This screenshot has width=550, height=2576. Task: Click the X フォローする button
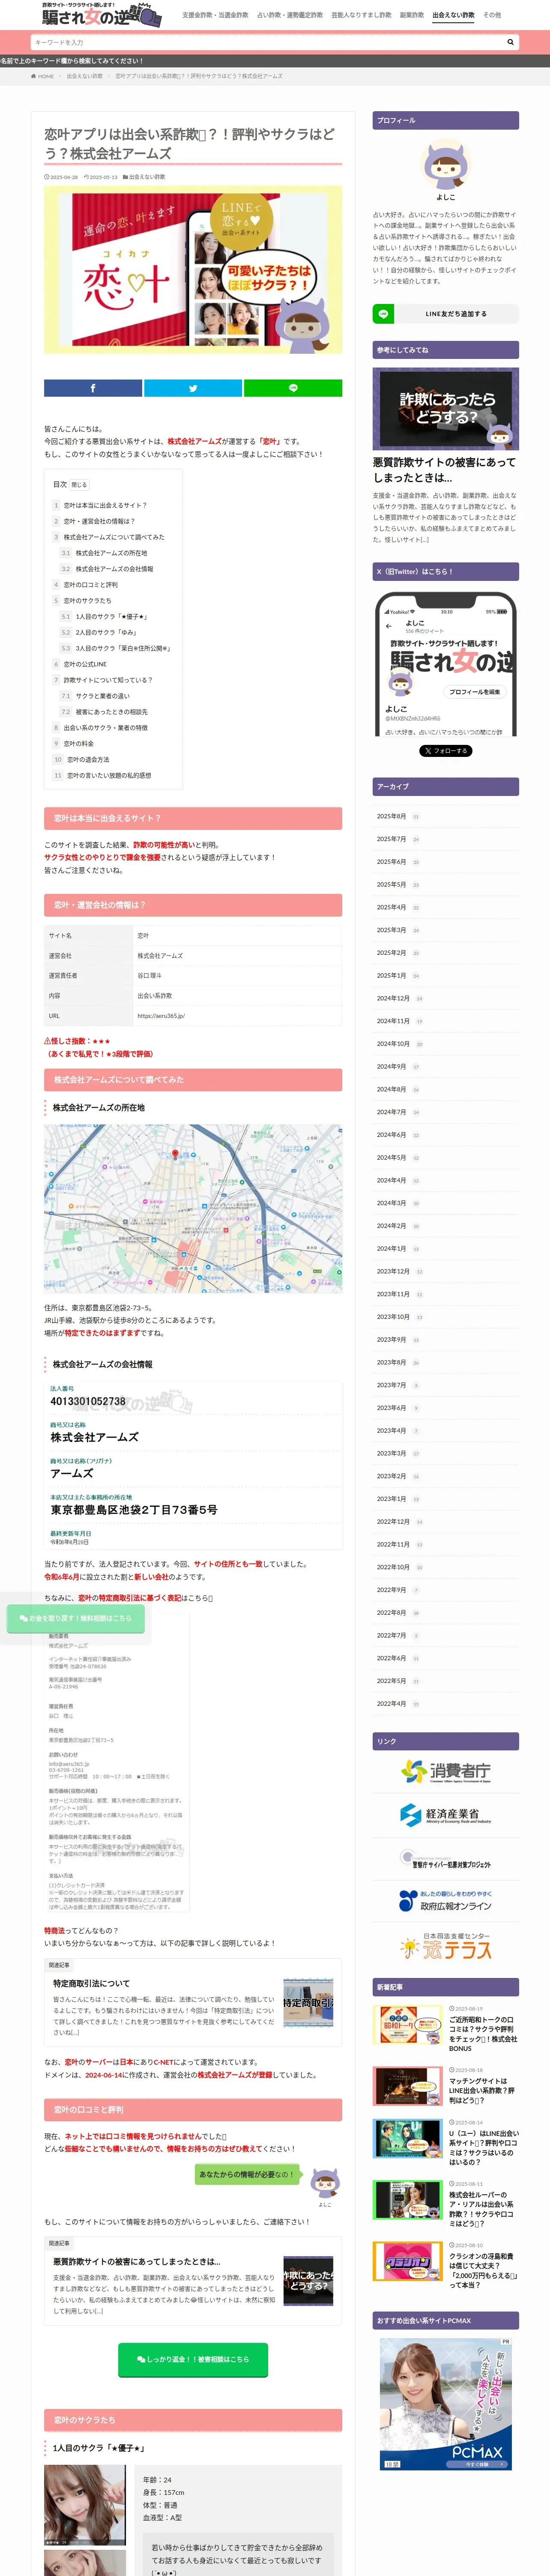445,750
